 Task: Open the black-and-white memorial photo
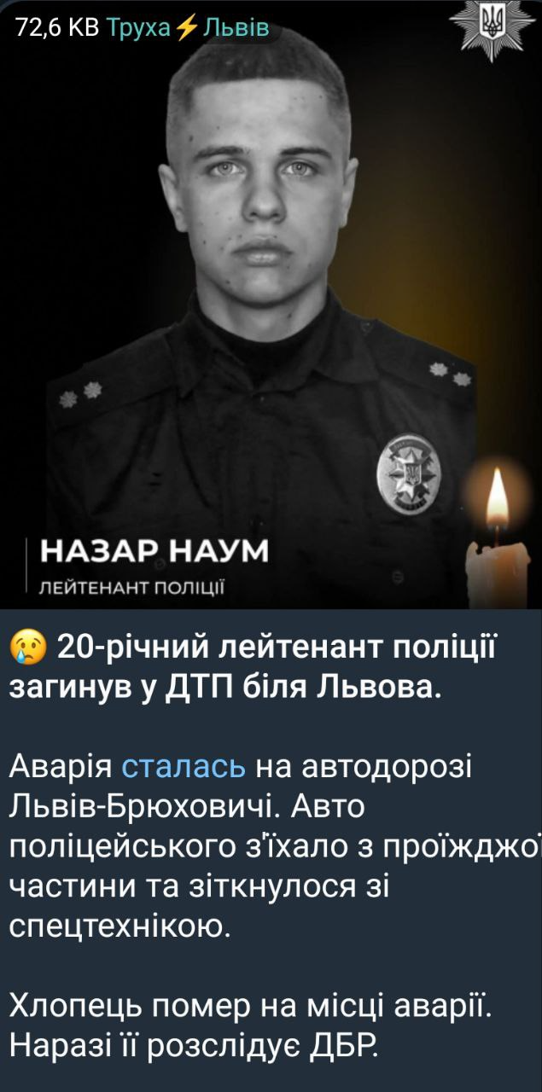coord(271,304)
